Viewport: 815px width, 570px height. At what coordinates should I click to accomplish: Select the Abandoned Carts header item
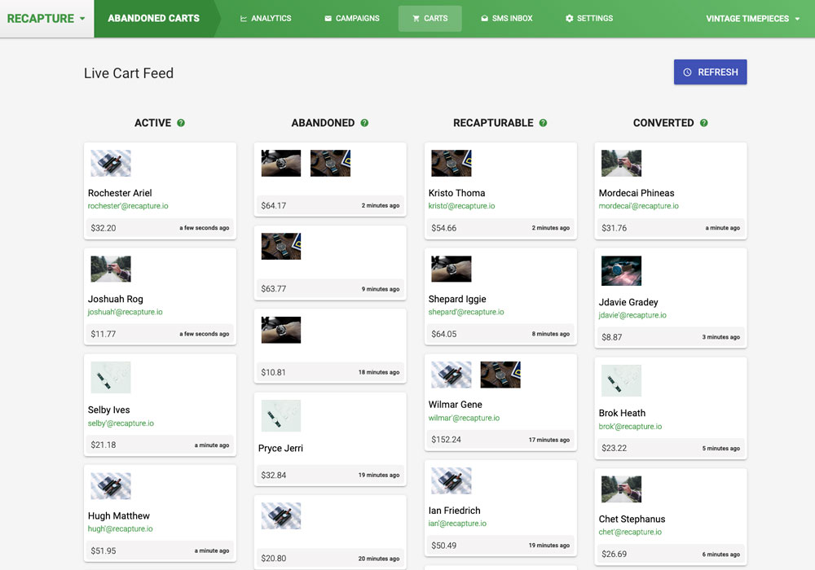point(154,18)
